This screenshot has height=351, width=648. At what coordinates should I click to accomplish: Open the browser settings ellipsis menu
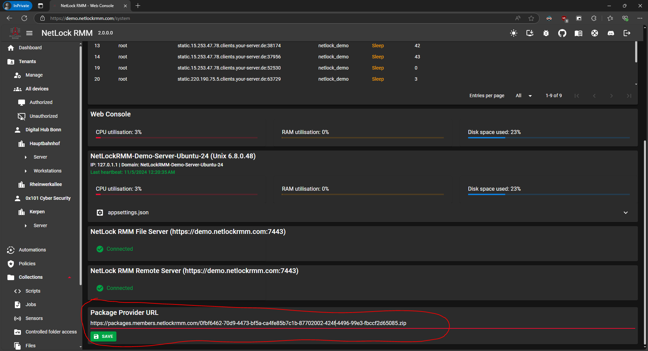point(640,18)
